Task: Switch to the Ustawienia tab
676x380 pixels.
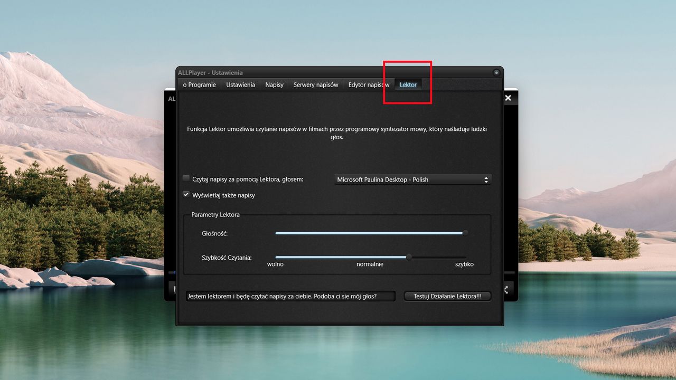Action: [x=241, y=84]
